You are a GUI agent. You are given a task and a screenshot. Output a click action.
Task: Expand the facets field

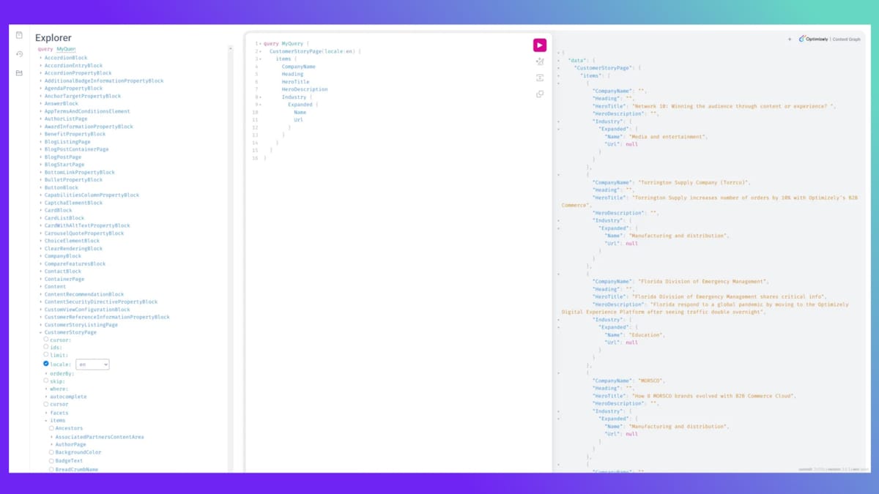46,413
